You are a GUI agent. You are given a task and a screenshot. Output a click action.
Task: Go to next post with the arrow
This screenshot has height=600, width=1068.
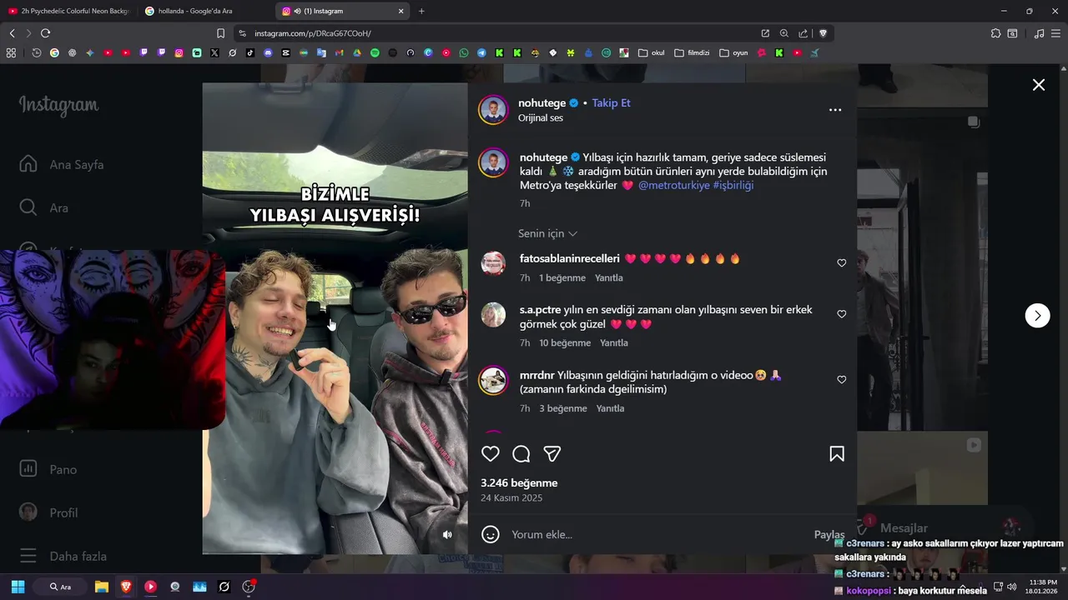[x=1037, y=315]
